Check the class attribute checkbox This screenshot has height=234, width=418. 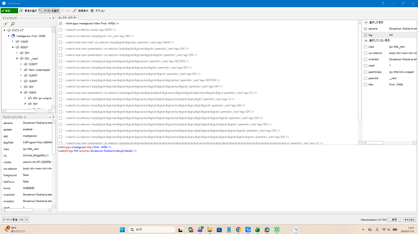tap(365, 47)
